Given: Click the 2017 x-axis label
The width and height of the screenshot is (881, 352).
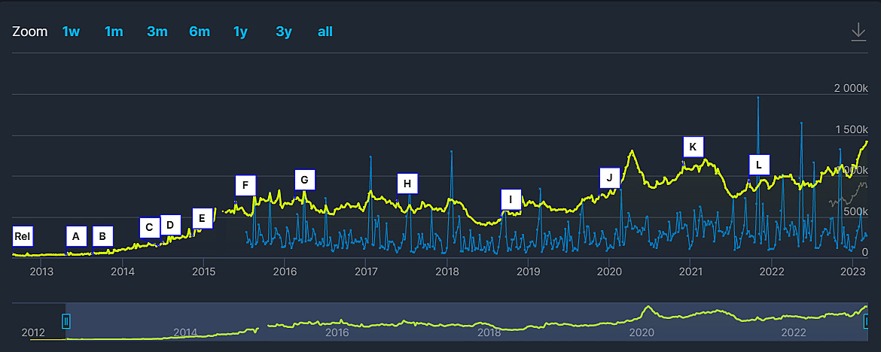Looking at the screenshot, I should coord(366,272).
